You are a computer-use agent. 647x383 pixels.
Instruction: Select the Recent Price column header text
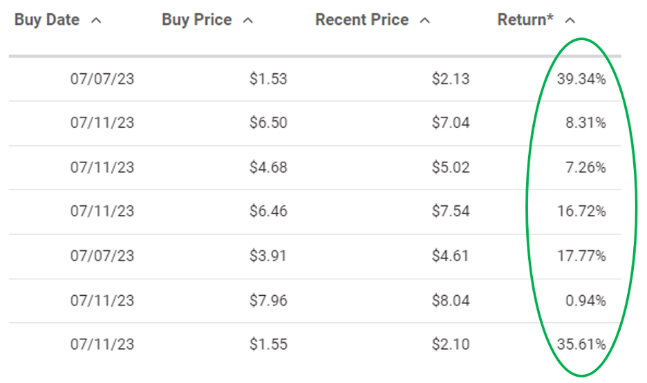[362, 20]
